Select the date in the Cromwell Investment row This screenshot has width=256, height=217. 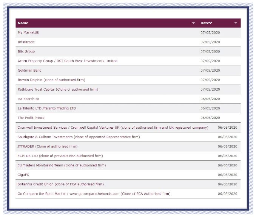pos(227,128)
